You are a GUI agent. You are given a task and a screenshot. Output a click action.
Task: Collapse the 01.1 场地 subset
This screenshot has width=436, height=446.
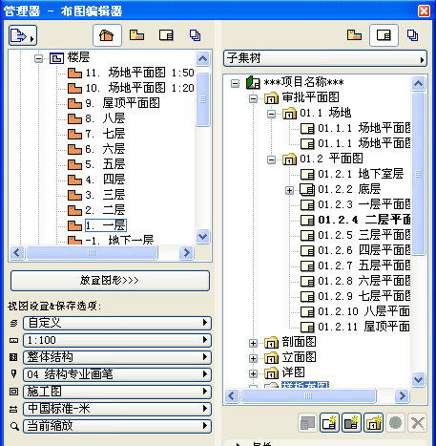click(x=271, y=114)
